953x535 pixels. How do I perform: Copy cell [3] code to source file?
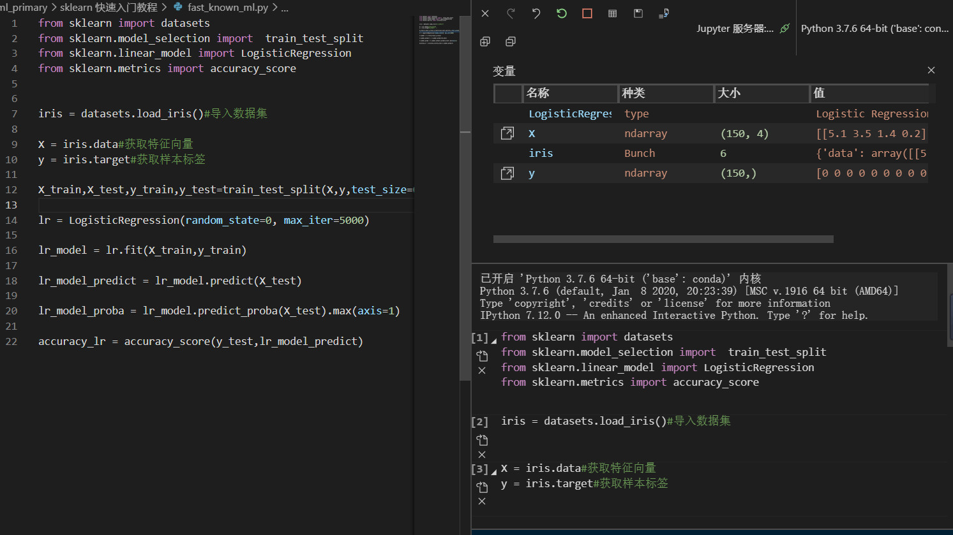[x=482, y=487]
